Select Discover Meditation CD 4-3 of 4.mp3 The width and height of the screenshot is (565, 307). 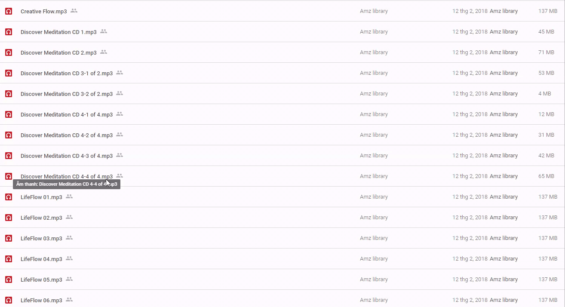point(67,156)
